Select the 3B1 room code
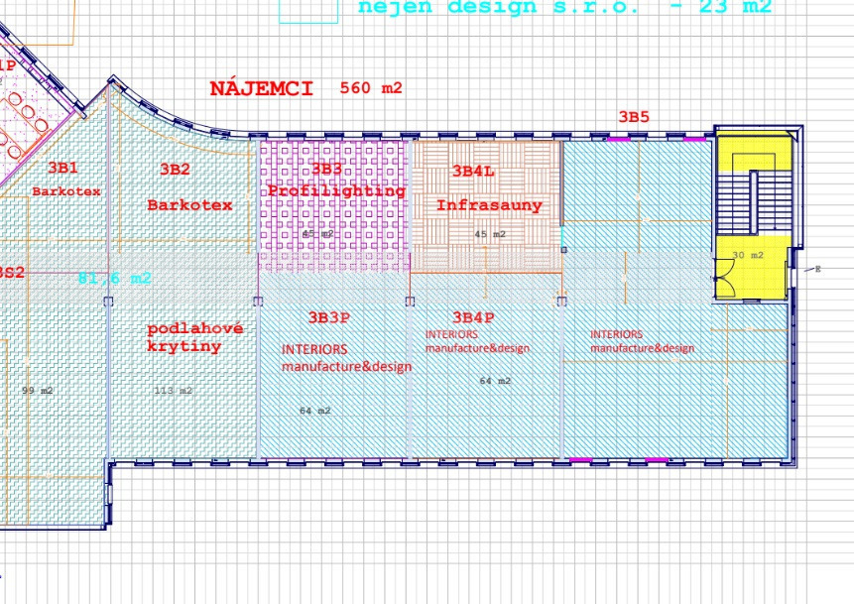Viewport: 854px width, 604px height. coord(62,168)
